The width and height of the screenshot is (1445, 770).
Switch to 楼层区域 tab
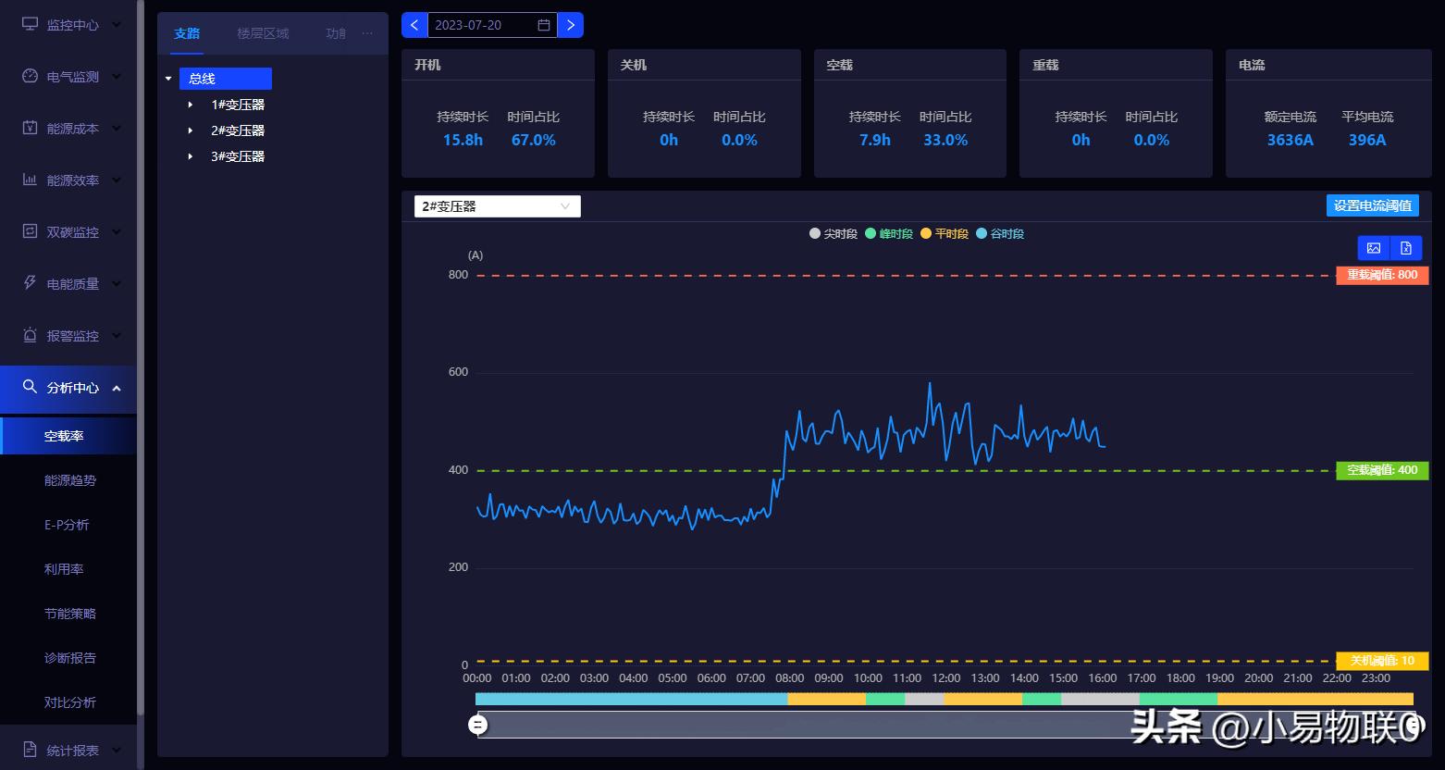(263, 33)
